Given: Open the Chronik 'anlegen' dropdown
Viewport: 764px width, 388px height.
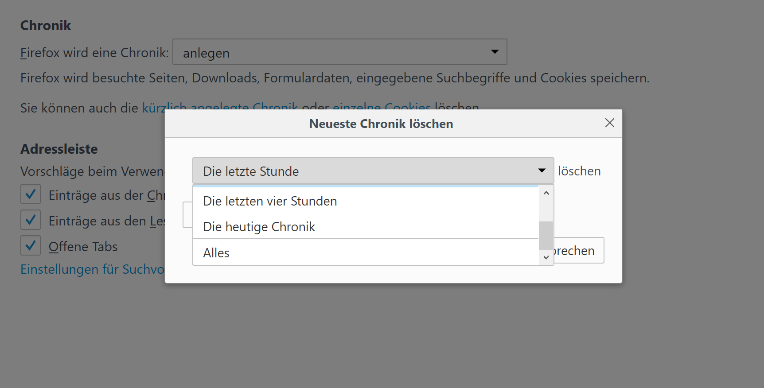Looking at the screenshot, I should click(x=340, y=52).
